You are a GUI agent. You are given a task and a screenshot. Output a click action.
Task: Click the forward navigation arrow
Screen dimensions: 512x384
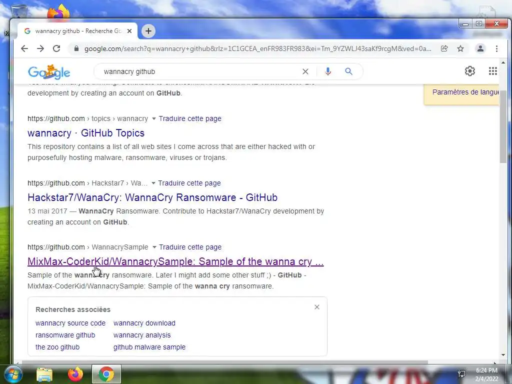tap(40, 48)
